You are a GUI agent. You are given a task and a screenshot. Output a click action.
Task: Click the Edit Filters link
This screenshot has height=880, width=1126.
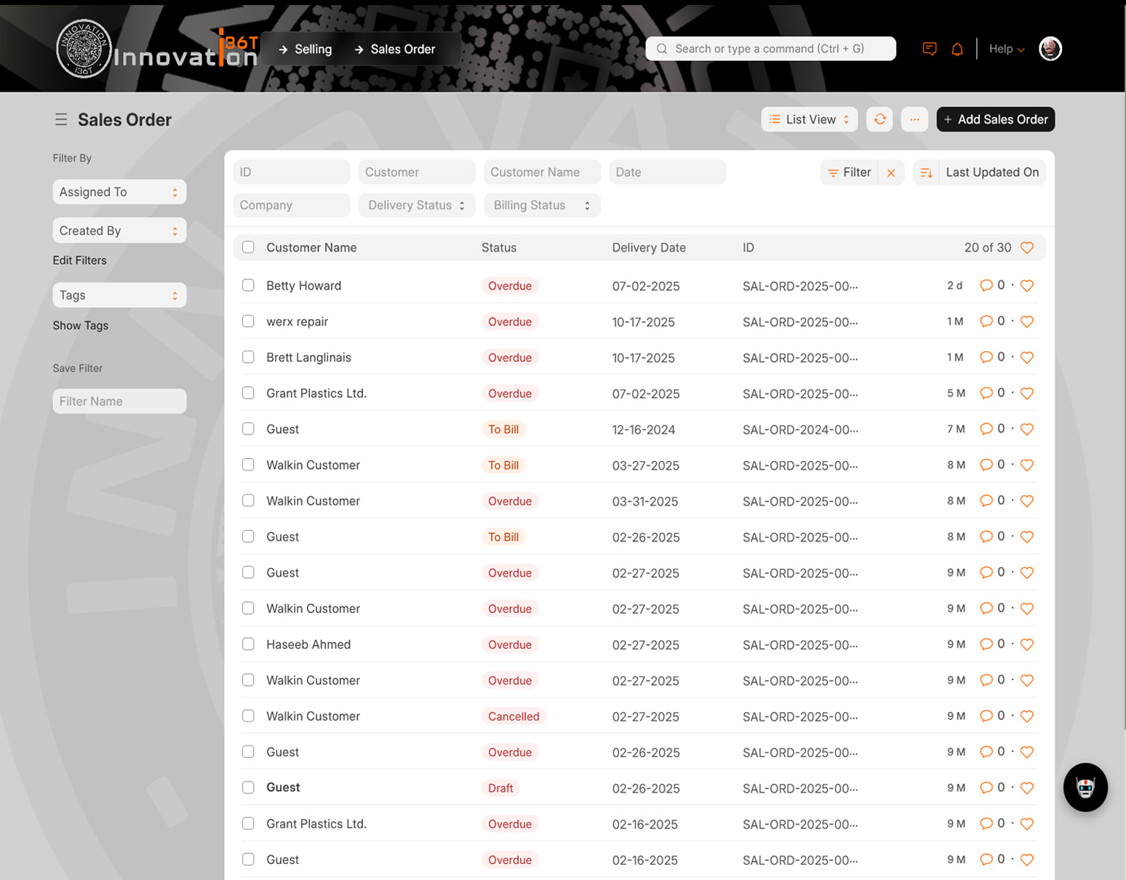click(x=79, y=260)
